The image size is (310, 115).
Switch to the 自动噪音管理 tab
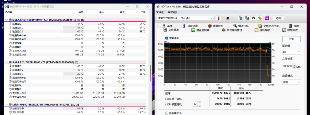pos(232,30)
